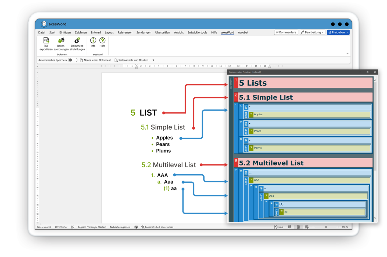Screen dimensions: 387x257
Task: Collapse the ribbon using the chevron
Action: (x=347, y=53)
